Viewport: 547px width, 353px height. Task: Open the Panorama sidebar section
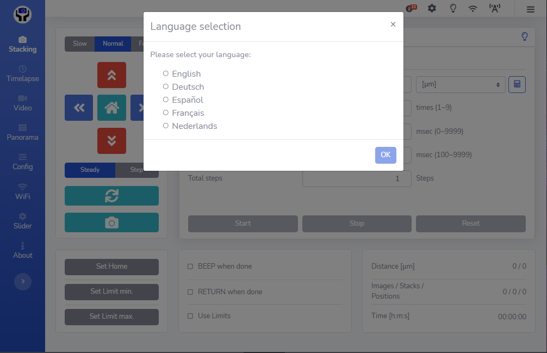[22, 132]
